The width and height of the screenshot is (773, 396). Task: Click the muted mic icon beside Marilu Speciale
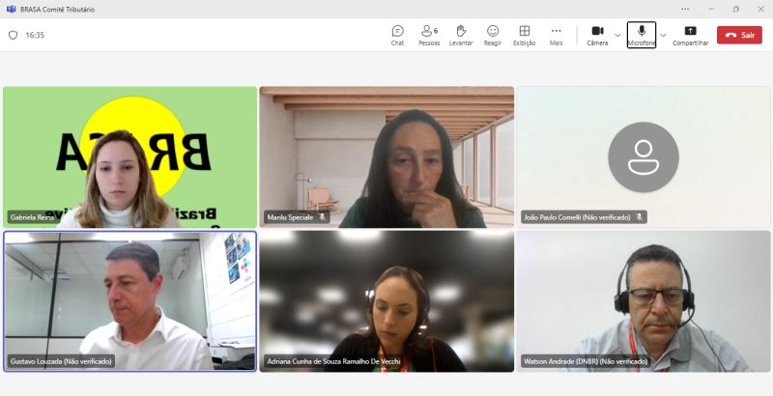[323, 217]
